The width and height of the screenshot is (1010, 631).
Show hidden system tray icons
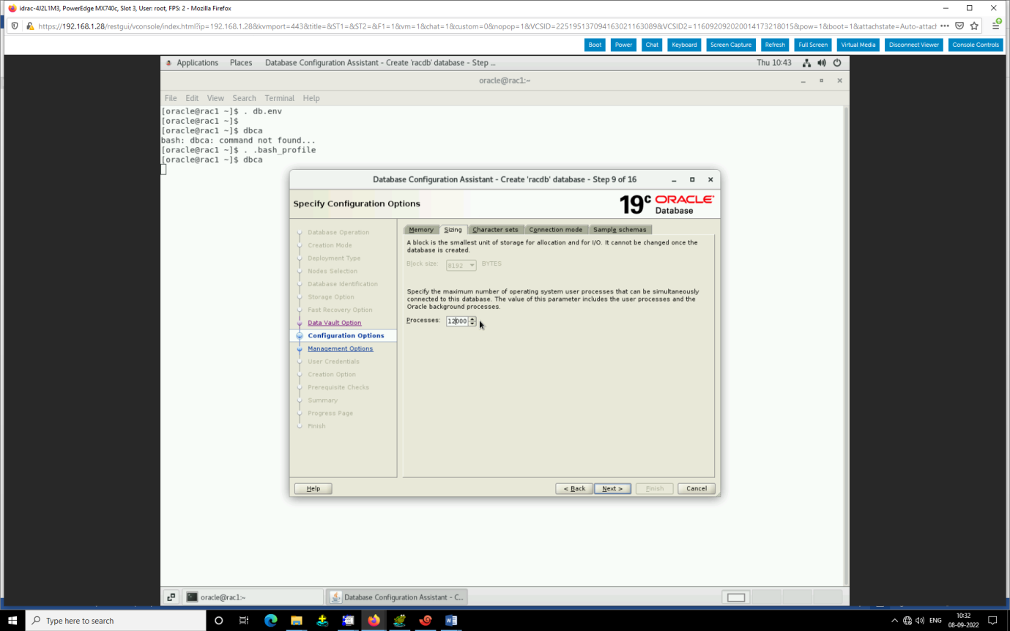894,621
